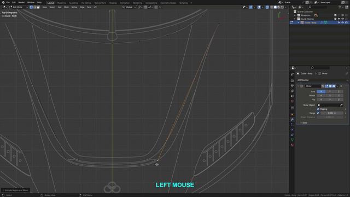Open the Material properties tab
Screen dimensions: 350x197
[292, 145]
